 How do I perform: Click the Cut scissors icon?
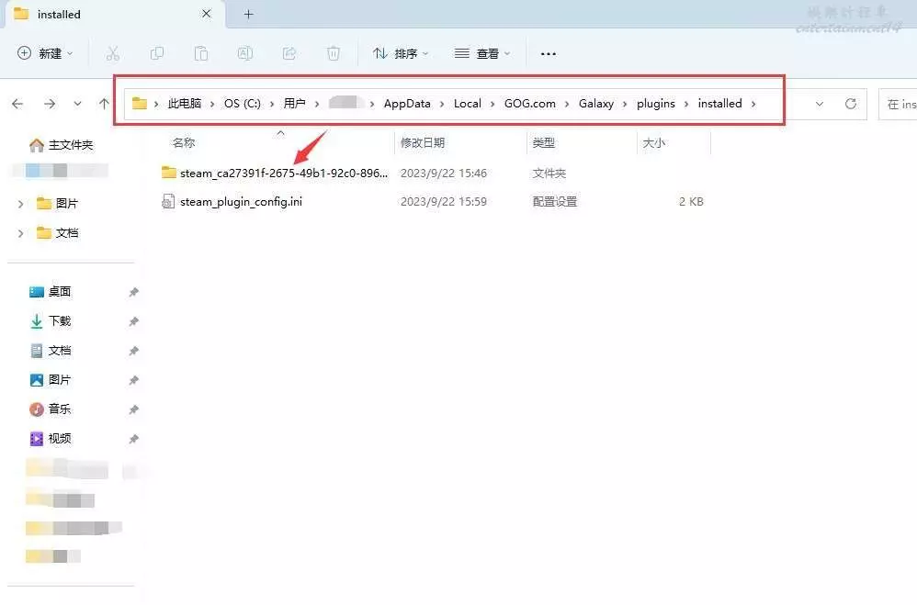pyautogui.click(x=113, y=53)
